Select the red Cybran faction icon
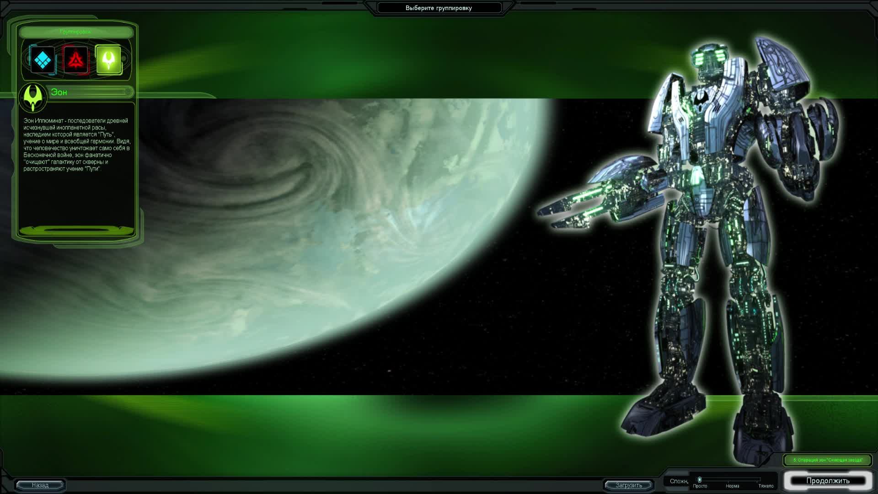 coord(76,60)
